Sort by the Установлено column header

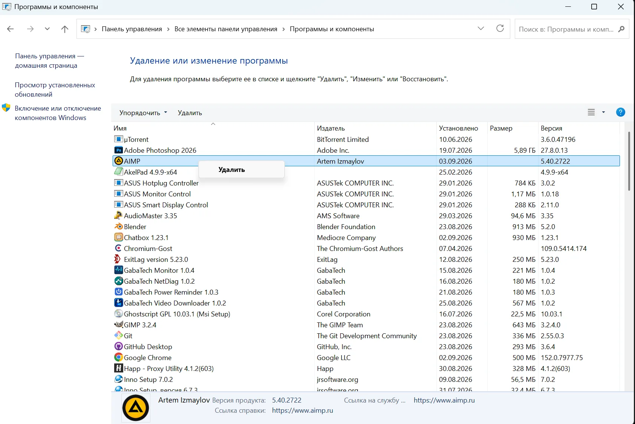point(462,128)
